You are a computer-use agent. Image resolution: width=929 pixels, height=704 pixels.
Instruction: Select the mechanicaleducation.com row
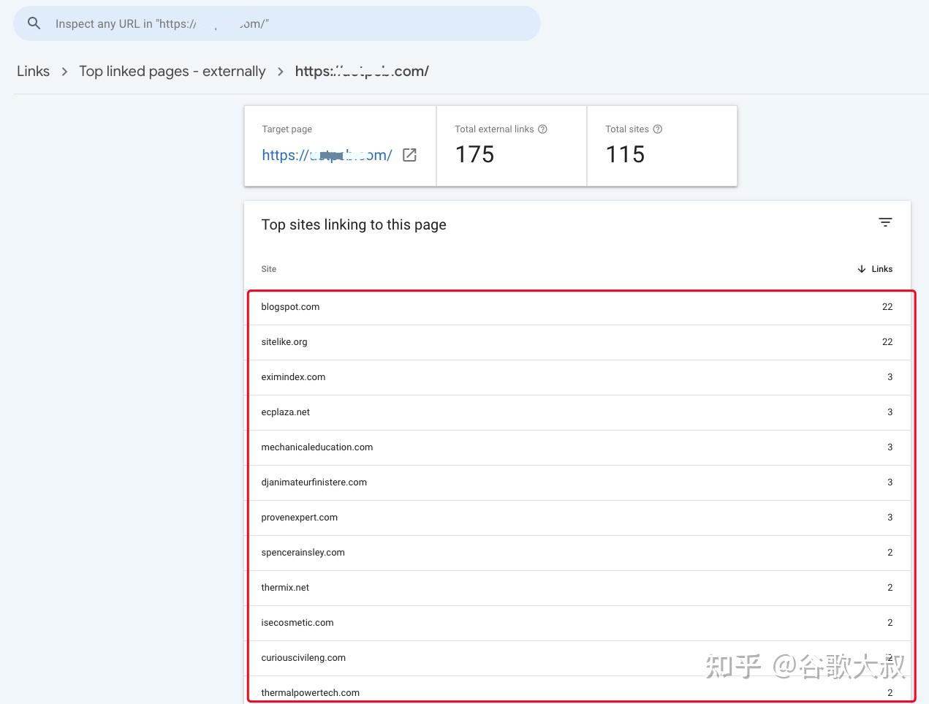577,447
